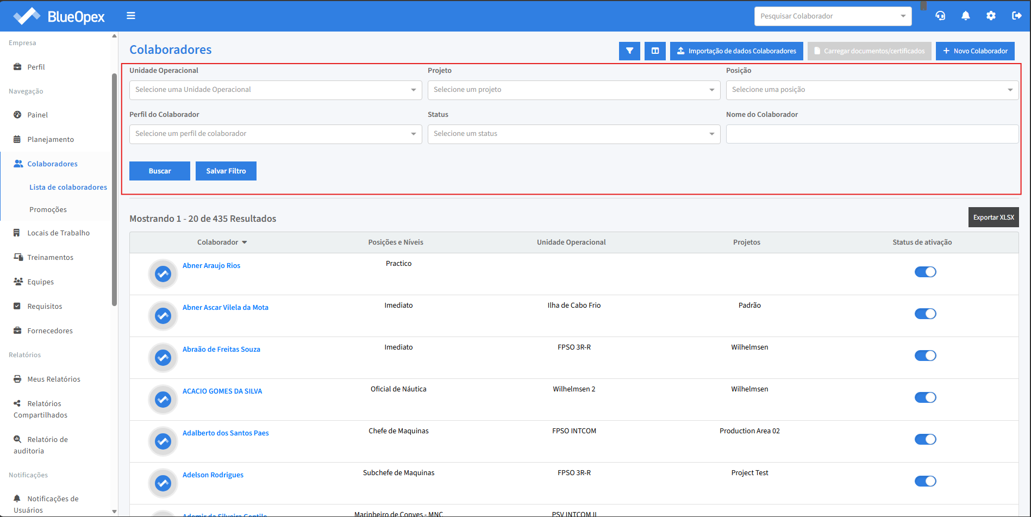Screen dimensions: 1031x517
Task: Toggle activation for Adelson Rodrigues
Action: [x=925, y=481]
